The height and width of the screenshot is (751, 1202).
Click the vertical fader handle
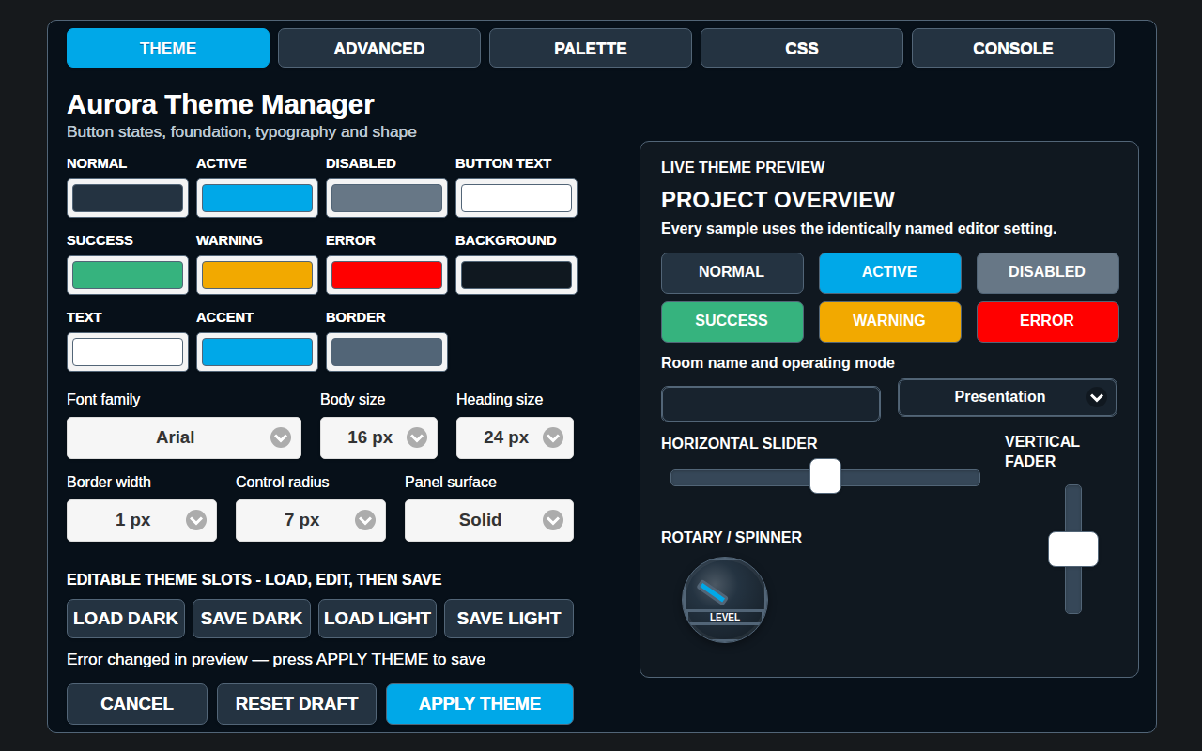1073,549
